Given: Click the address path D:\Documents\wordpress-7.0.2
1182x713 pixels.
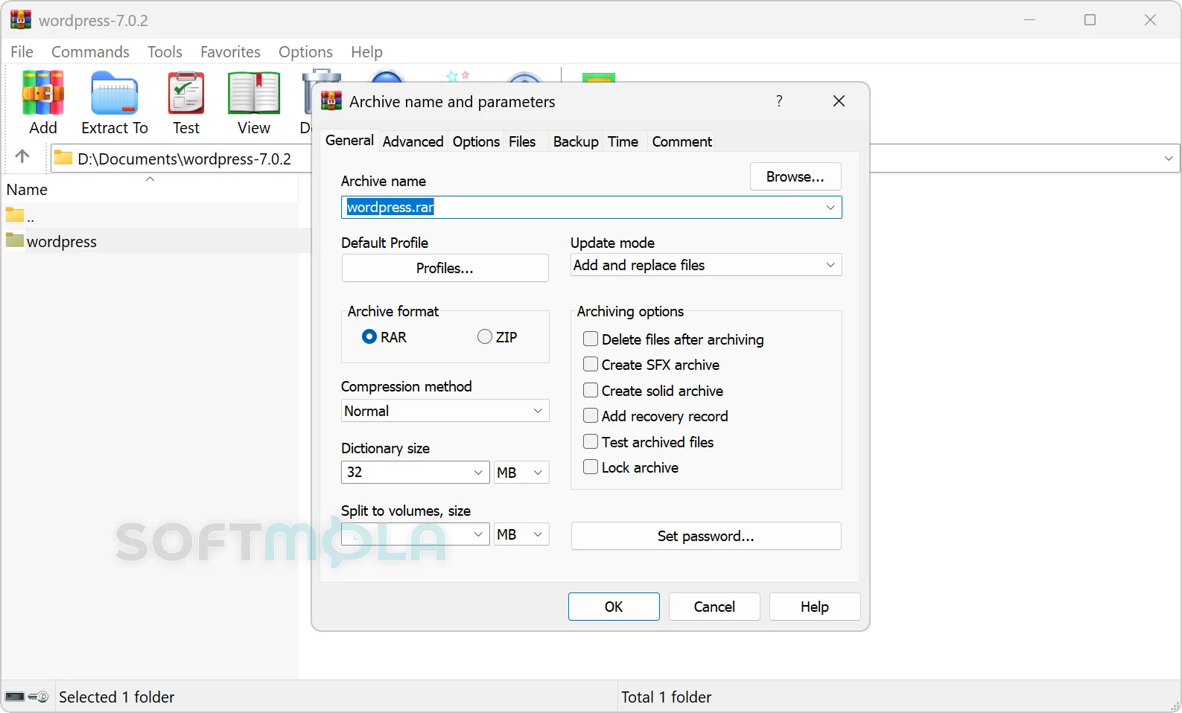Looking at the screenshot, I should (x=184, y=159).
